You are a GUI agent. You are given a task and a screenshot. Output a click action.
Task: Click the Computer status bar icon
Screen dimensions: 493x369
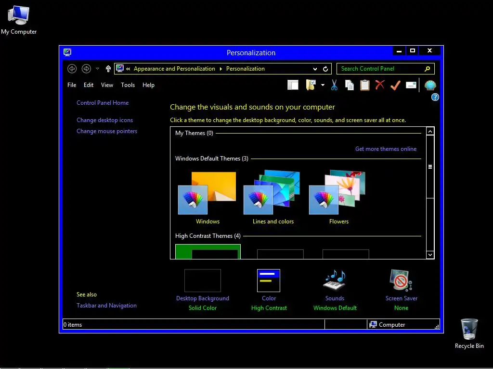(373, 324)
